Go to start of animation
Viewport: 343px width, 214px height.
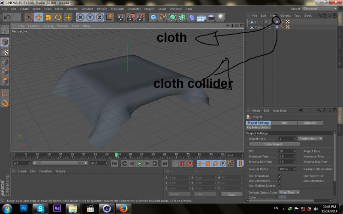click(114, 163)
